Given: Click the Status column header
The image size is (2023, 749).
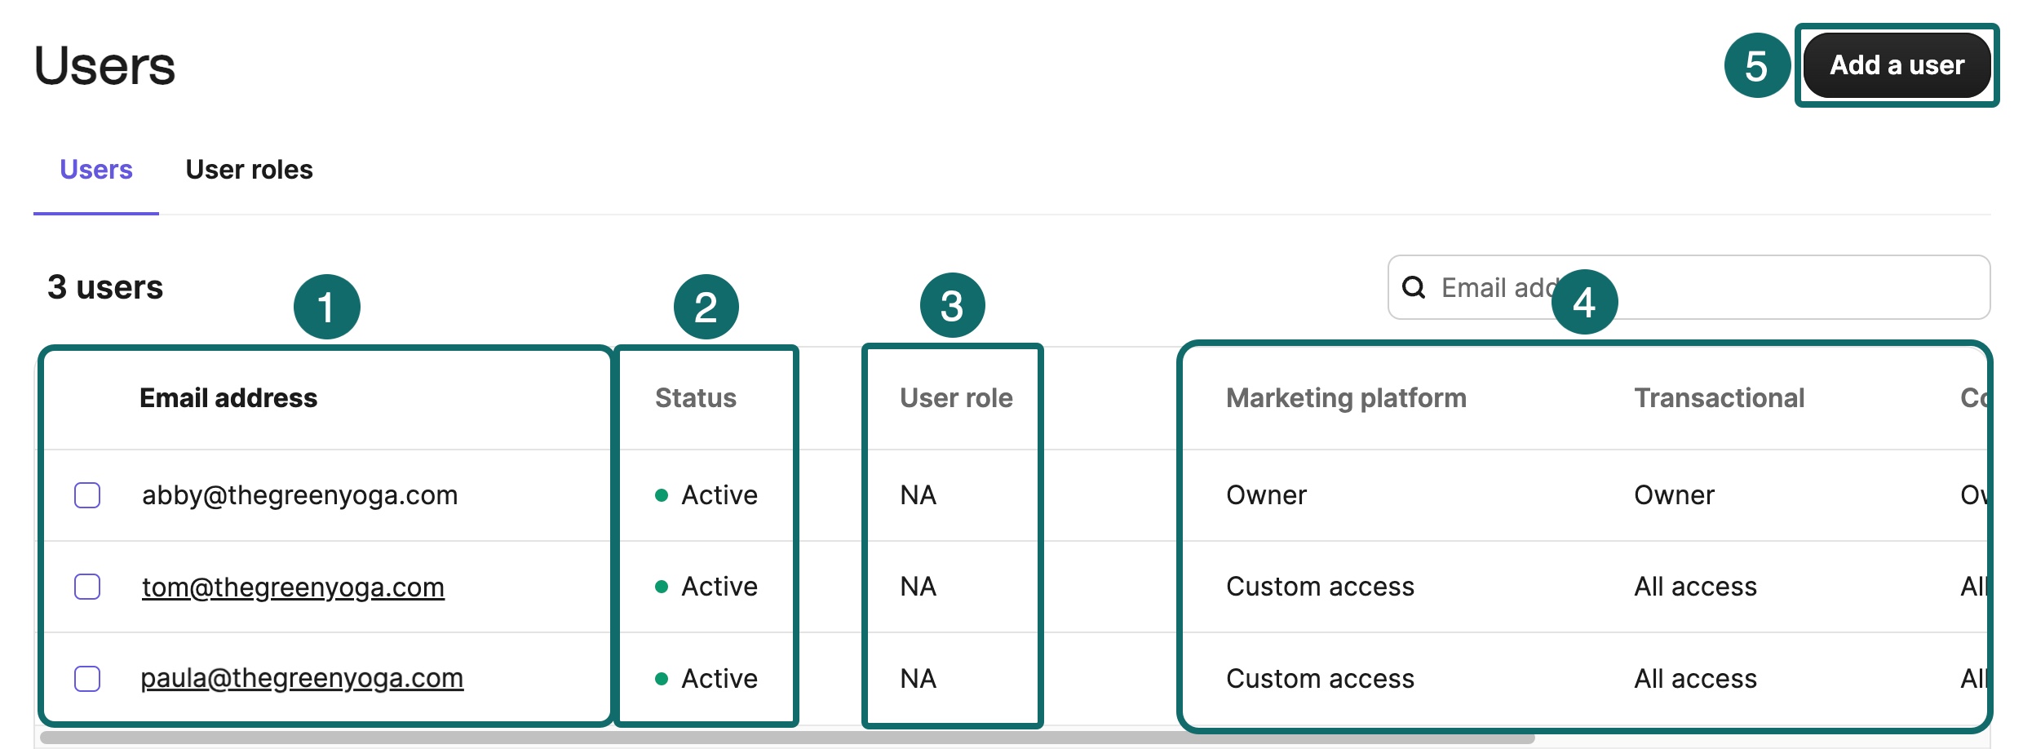Looking at the screenshot, I should pos(695,398).
